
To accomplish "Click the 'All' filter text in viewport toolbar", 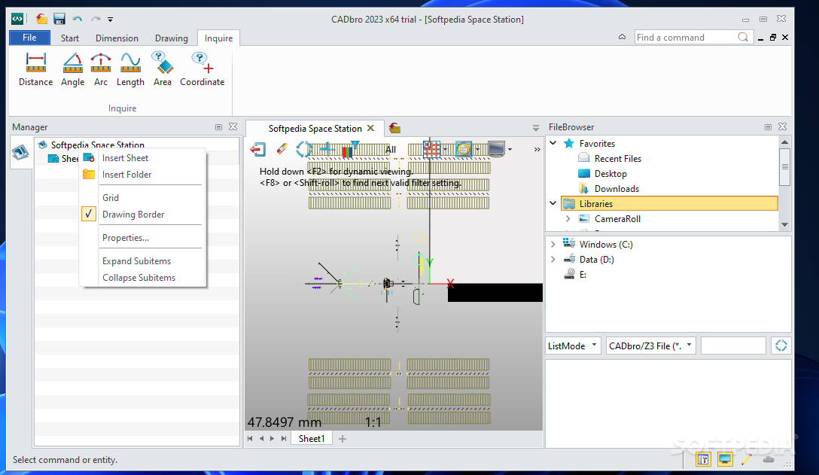I will point(391,150).
